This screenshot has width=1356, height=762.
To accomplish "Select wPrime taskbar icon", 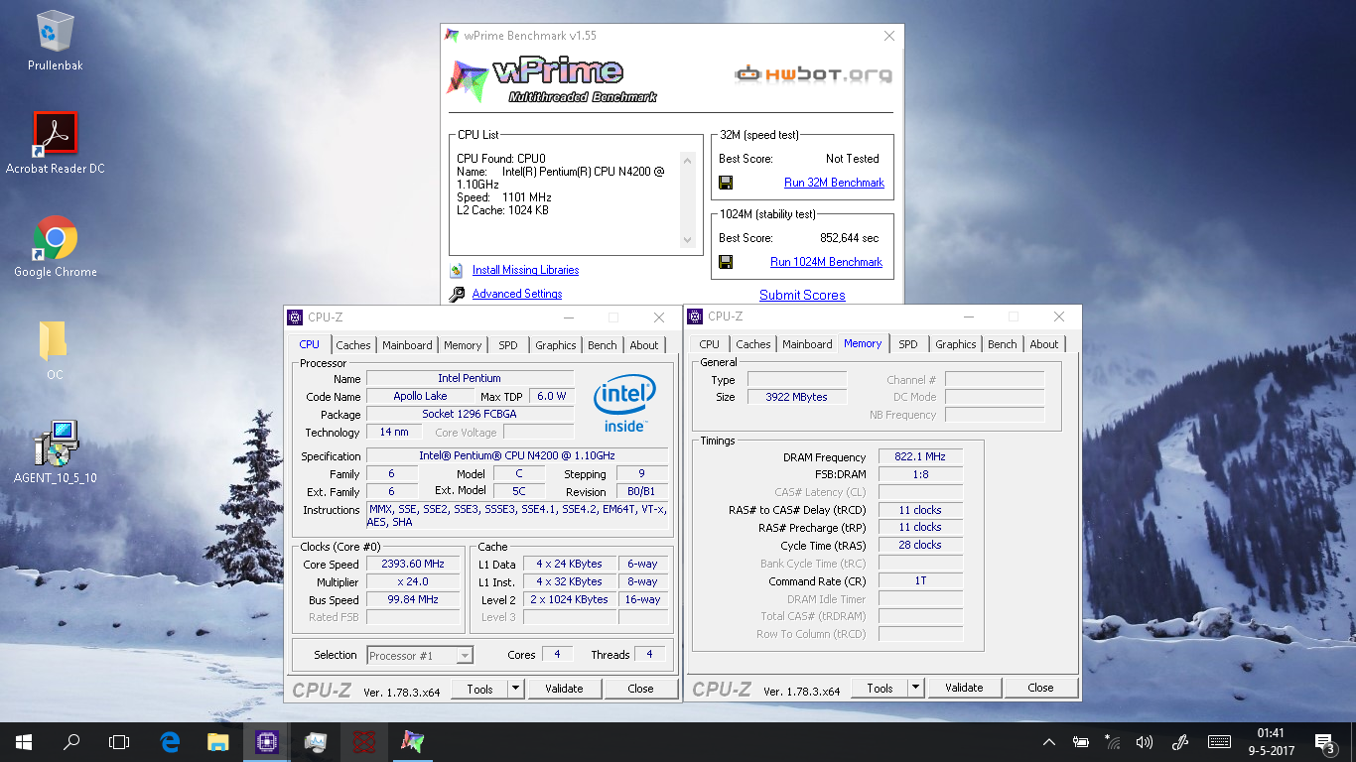I will 412,741.
